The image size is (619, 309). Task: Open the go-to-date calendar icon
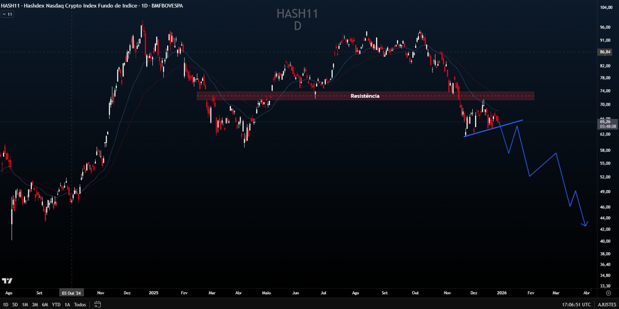pyautogui.click(x=97, y=304)
